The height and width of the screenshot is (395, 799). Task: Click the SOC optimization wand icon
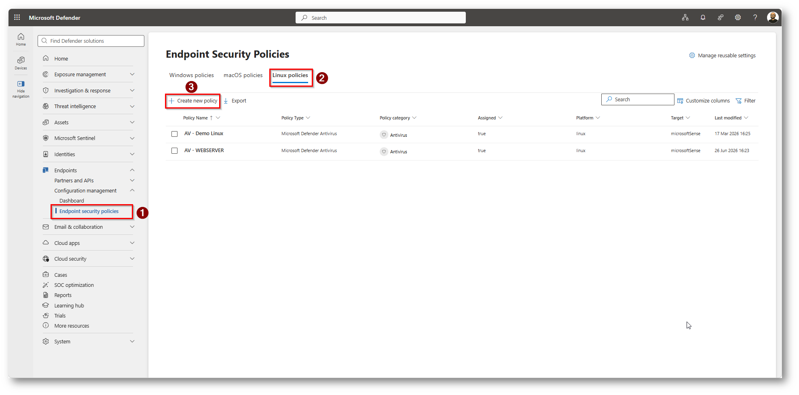(46, 285)
